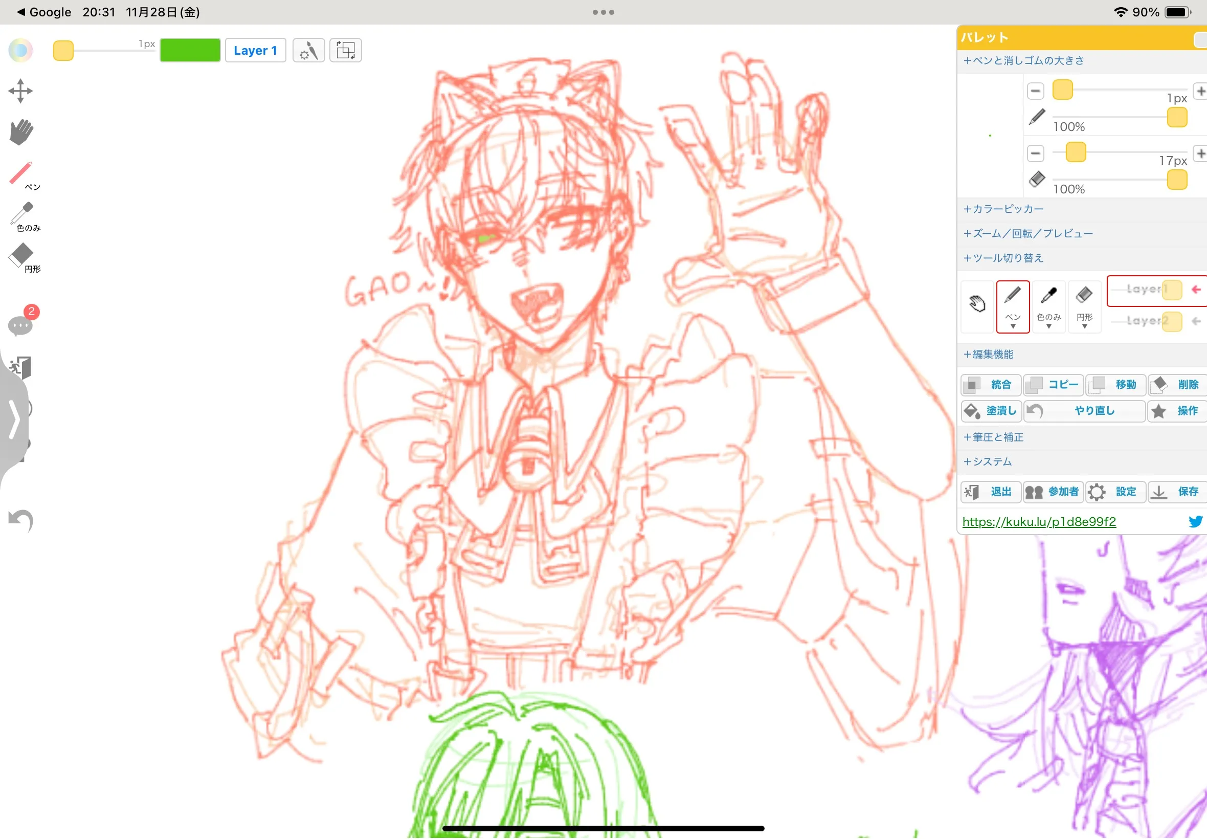Expand the カラーピッカー section

click(x=1003, y=209)
